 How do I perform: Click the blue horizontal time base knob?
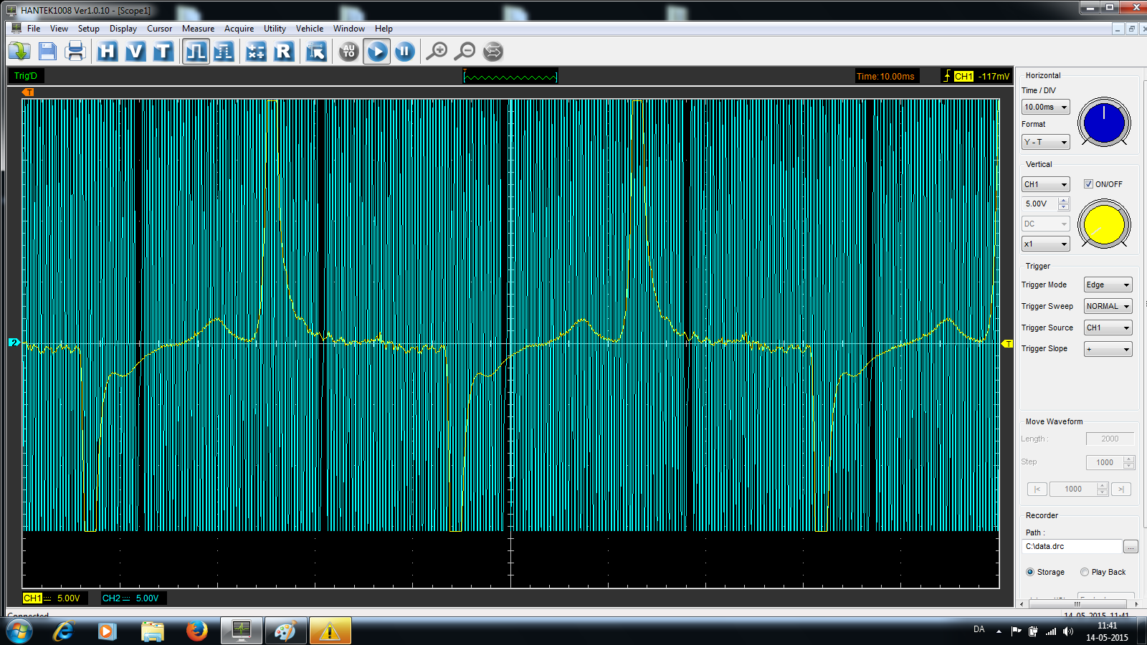(x=1104, y=122)
